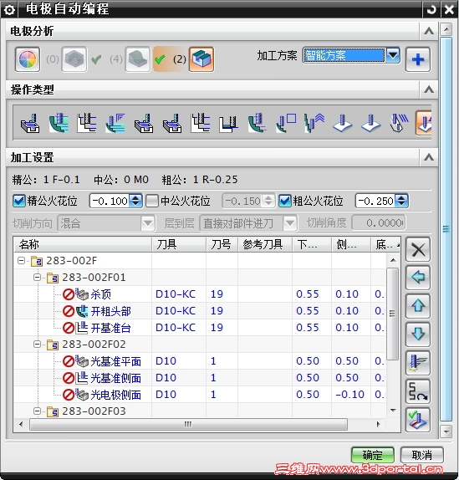Toggle disabled status of 光基准侧面 operation

coord(69,378)
